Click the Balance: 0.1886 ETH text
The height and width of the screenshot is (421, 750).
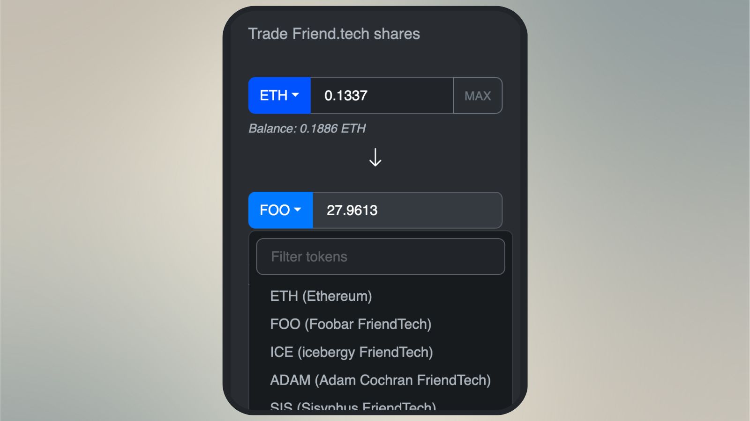(x=307, y=129)
